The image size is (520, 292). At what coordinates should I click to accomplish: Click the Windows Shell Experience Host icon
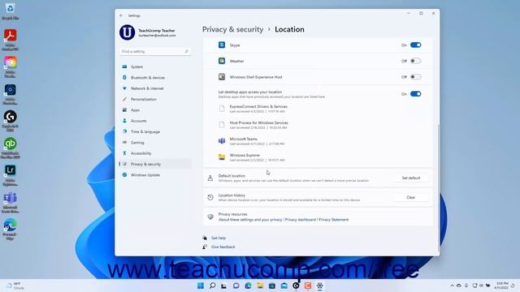[222, 77]
